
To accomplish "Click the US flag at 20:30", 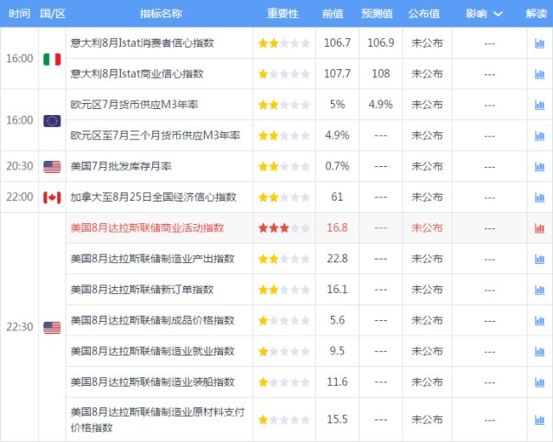I will point(52,167).
